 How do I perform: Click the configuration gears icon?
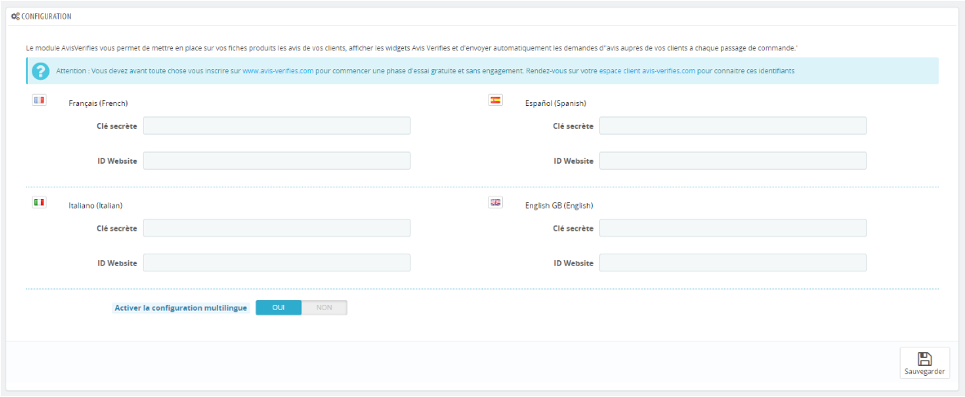click(16, 16)
